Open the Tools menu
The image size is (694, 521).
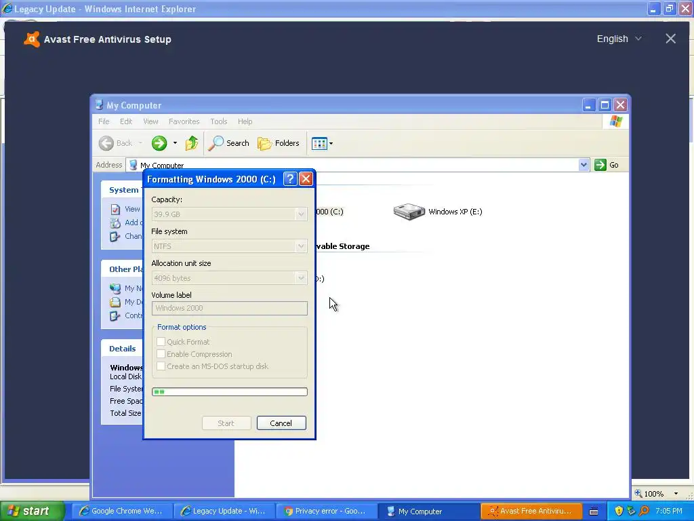[219, 121]
